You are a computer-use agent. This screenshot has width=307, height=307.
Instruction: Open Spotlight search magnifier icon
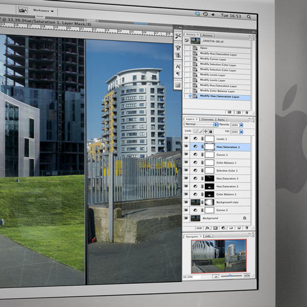tap(249, 17)
